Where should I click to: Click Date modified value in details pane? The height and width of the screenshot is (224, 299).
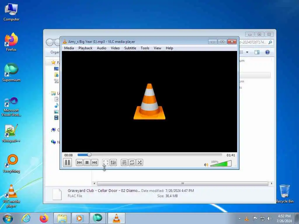(180, 190)
